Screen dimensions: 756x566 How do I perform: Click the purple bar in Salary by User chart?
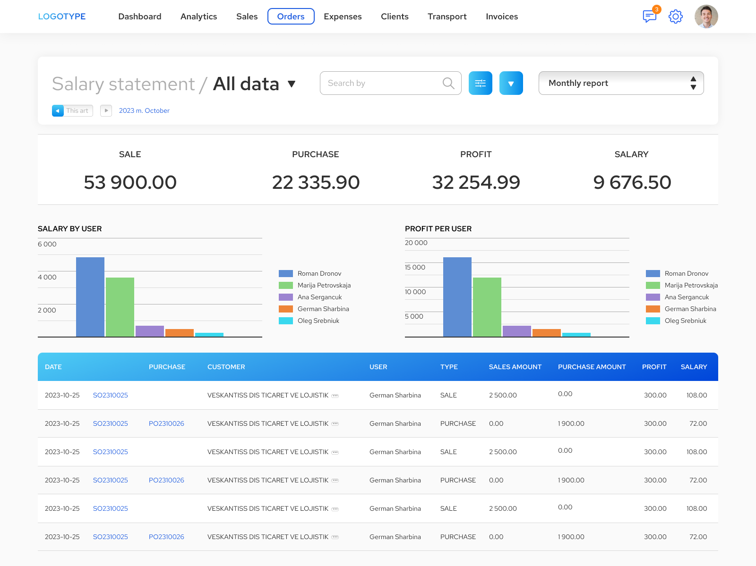(x=150, y=331)
